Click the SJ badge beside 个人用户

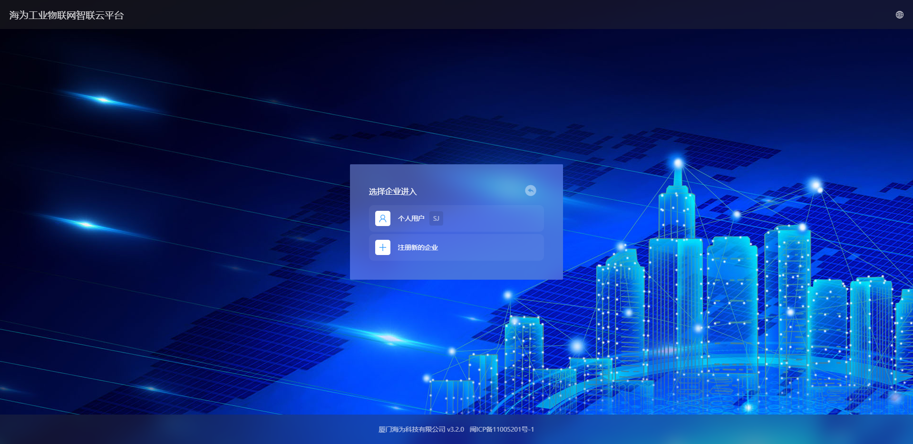pos(436,218)
